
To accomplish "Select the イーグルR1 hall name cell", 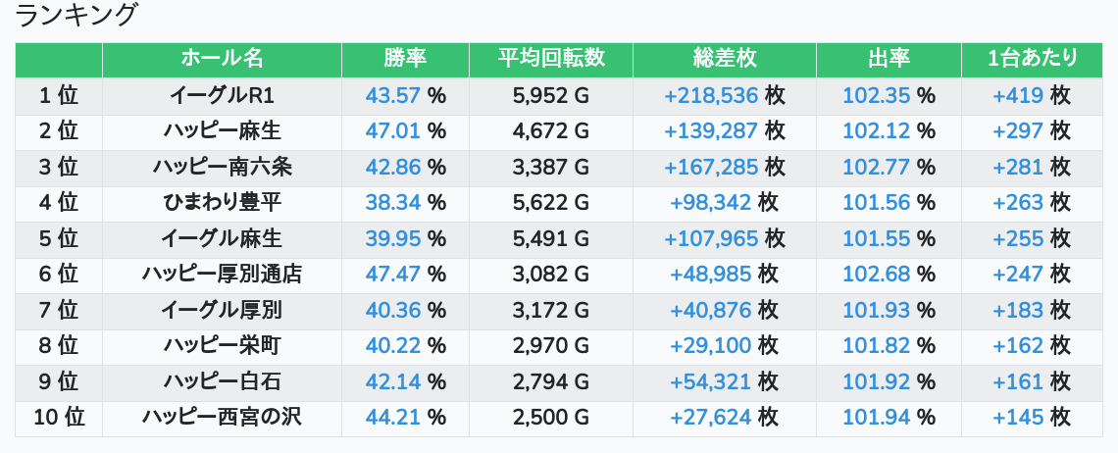I will pyautogui.click(x=222, y=95).
